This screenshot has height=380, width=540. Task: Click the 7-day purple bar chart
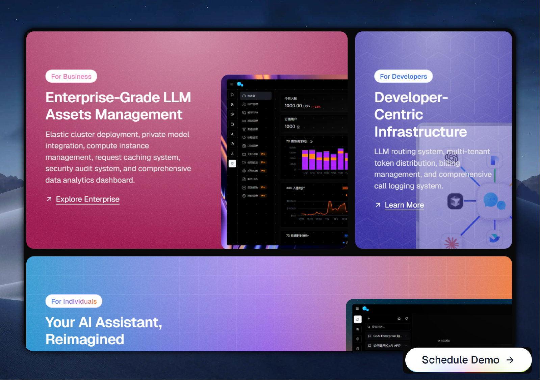click(324, 159)
